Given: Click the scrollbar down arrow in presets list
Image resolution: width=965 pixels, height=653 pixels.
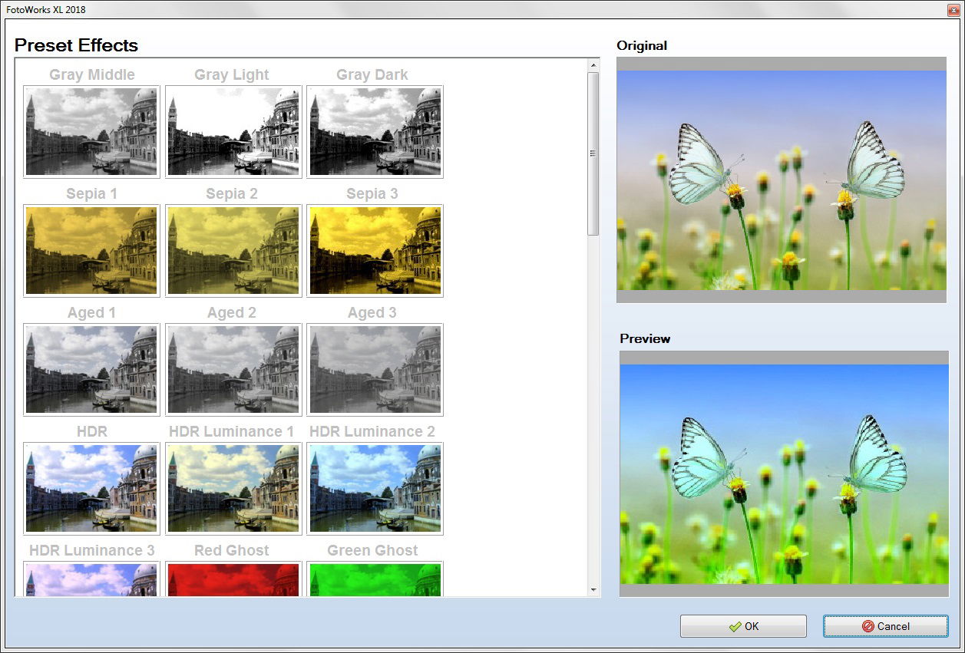Looking at the screenshot, I should point(593,589).
